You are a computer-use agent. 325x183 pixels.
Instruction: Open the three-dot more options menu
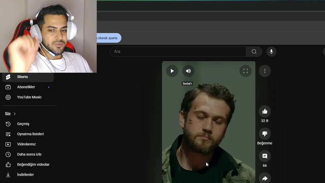265,71
